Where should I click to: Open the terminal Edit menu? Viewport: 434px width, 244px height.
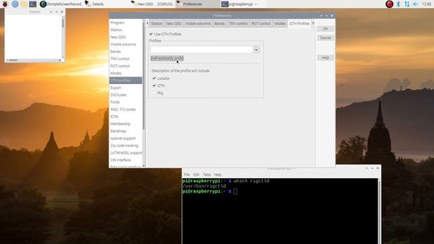coord(196,175)
